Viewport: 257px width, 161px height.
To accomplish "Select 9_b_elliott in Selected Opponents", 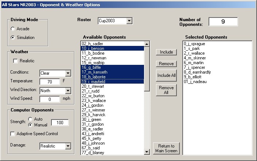I will (217, 77).
